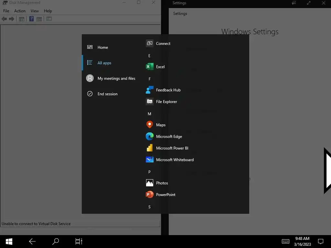Open the Windows Start button

coord(9,242)
